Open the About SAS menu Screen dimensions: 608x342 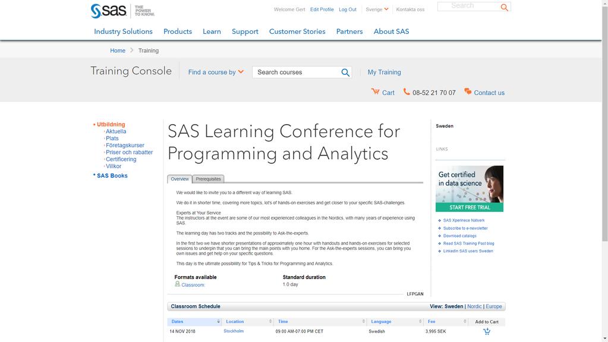pyautogui.click(x=391, y=31)
